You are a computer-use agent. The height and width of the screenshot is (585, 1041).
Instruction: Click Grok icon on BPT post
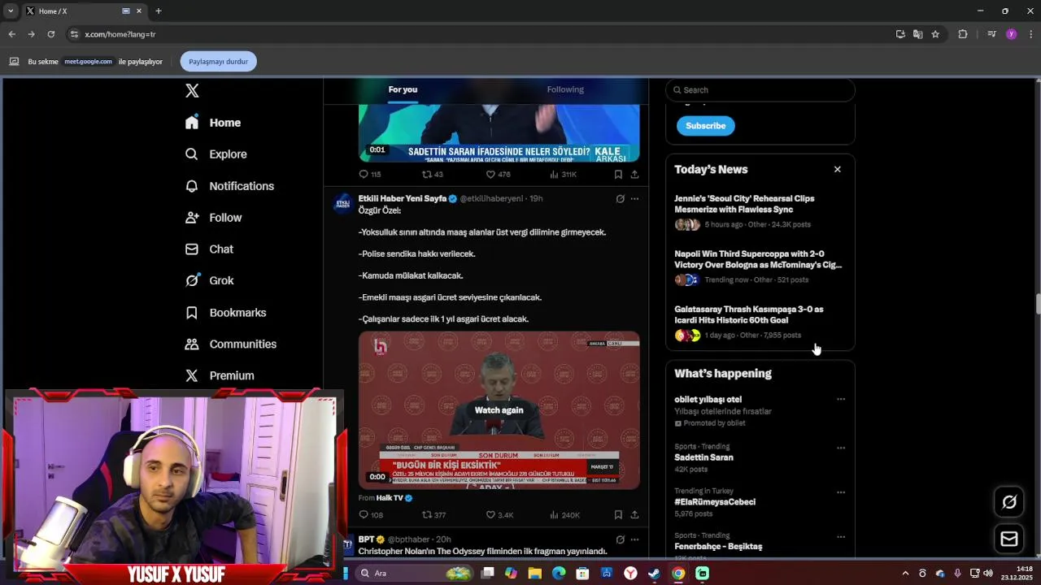pos(620,539)
